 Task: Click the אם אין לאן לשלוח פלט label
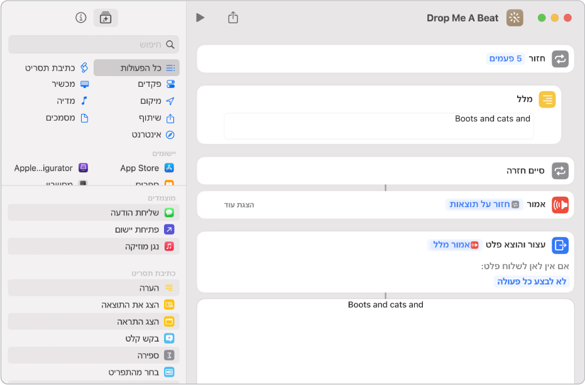pyautogui.click(x=525, y=266)
